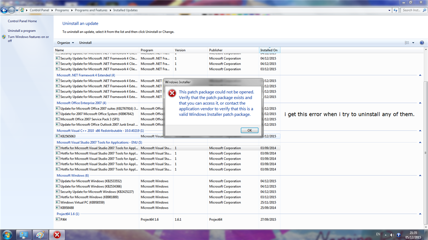
Task: Select Update for Microsoft Windows (KB2533552)
Action: (x=168, y=181)
